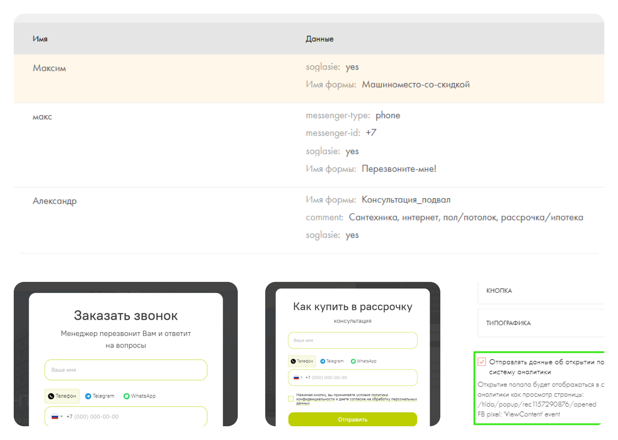Pick "Телефон" option in the installment form

click(x=302, y=361)
